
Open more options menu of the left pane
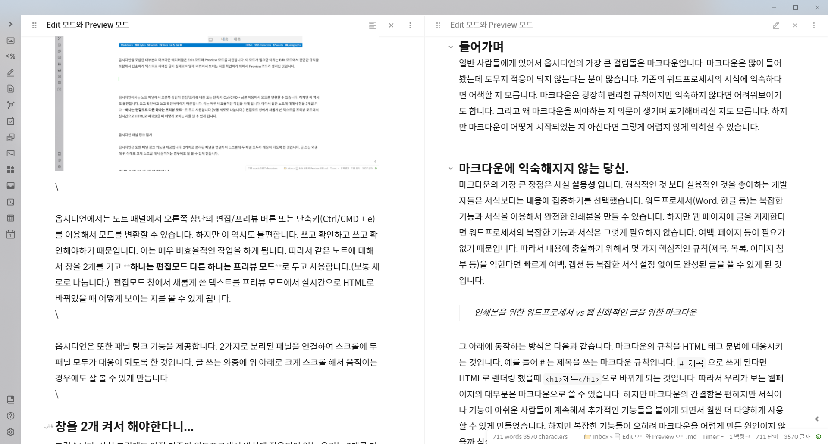pyautogui.click(x=410, y=25)
